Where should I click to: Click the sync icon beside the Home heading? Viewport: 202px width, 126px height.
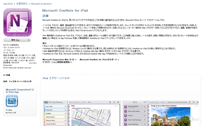(x=145, y=102)
